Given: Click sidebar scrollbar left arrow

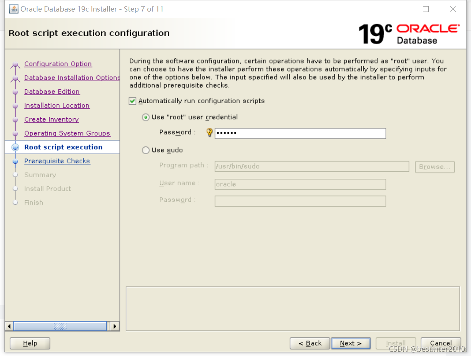Looking at the screenshot, I should coord(9,326).
